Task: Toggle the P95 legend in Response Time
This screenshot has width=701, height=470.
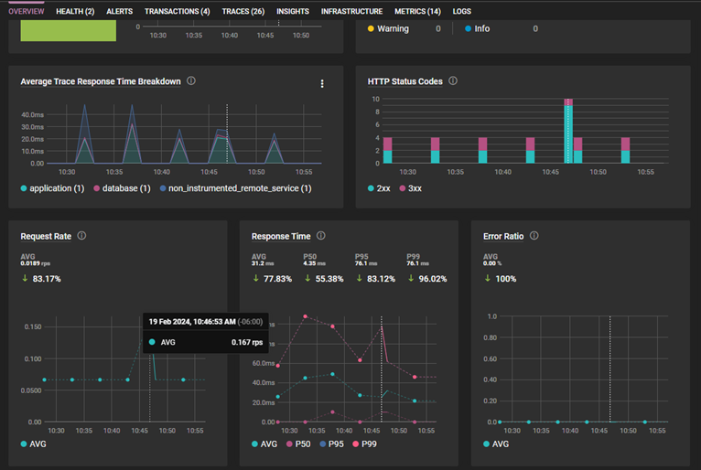Action: click(x=331, y=444)
